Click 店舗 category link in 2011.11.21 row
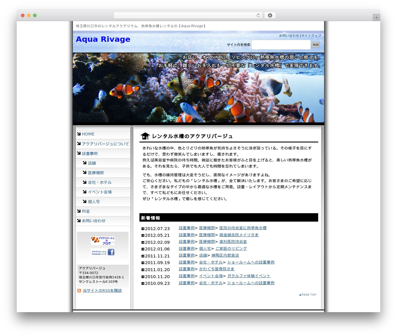Image resolution: width=397 pixels, height=336 pixels. 203,255
